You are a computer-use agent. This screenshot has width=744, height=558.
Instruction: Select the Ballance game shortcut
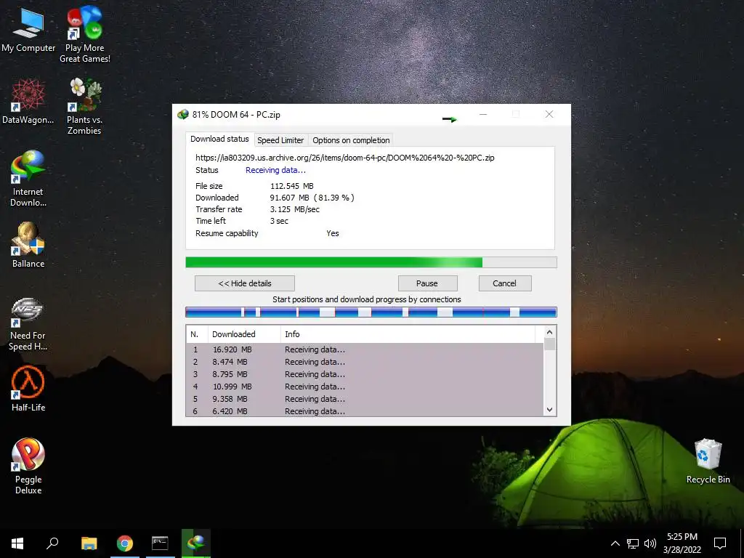coord(28,246)
